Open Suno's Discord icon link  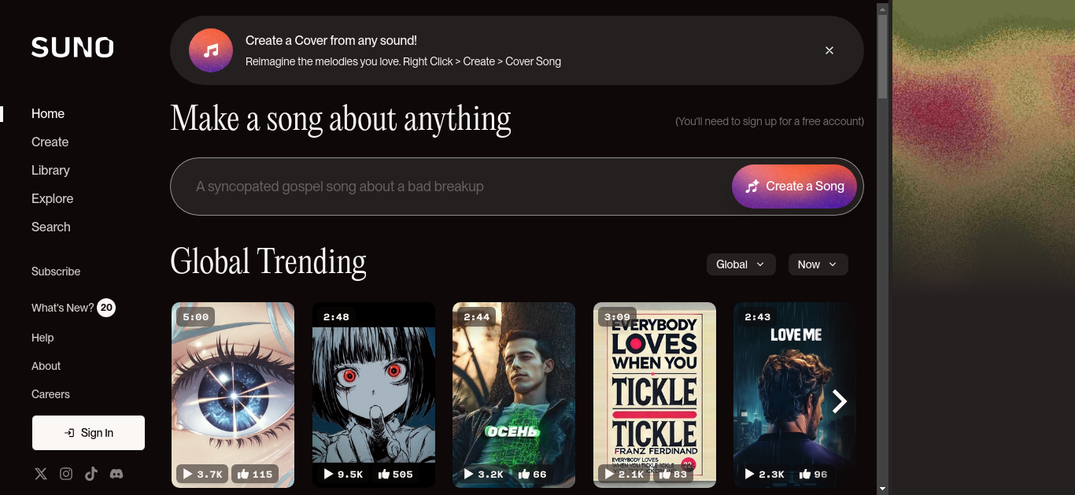(x=116, y=474)
